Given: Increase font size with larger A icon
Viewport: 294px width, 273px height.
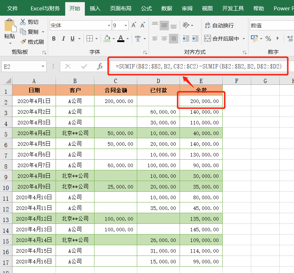Looking at the screenshot, I should pos(134,25).
